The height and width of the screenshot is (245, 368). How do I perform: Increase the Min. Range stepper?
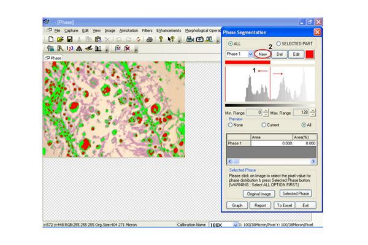click(266, 111)
